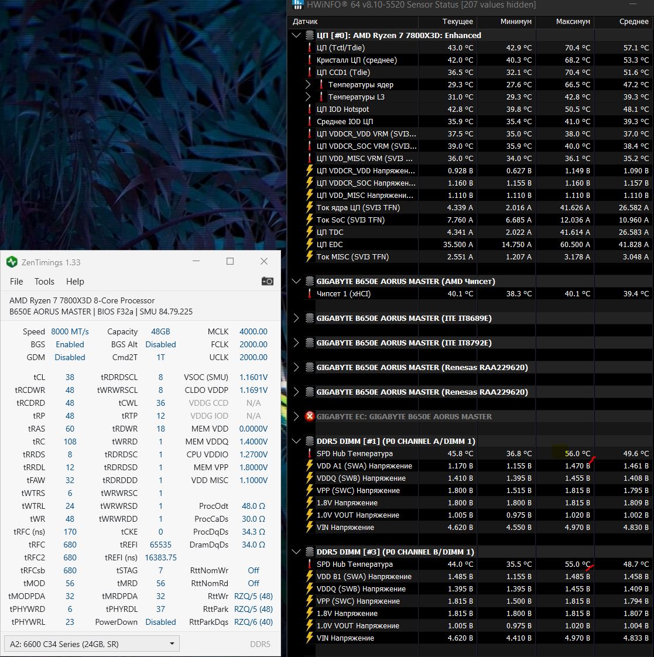This screenshot has width=654, height=657.
Task: Click lightning icon of ЦП TDC row
Action: [310, 232]
